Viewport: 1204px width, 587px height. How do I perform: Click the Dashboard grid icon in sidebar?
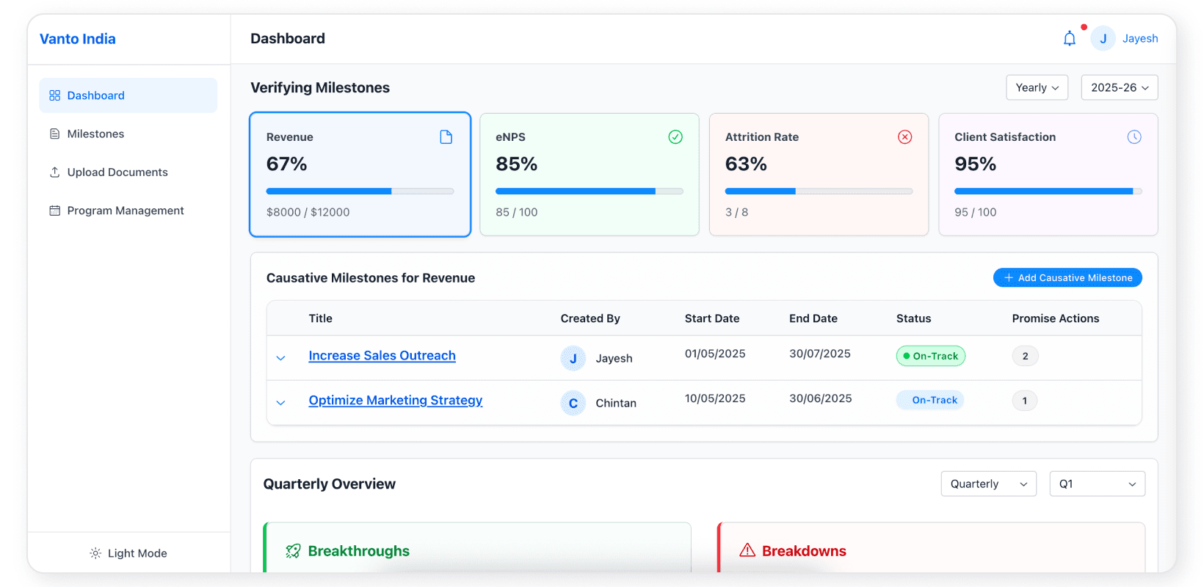tap(54, 95)
